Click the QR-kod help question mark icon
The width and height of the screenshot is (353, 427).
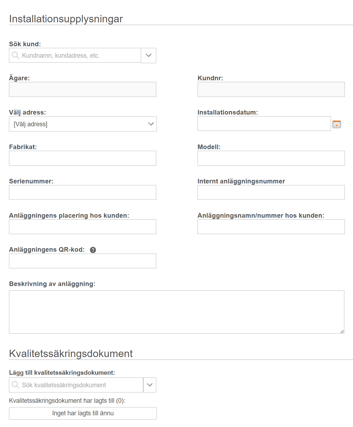pyautogui.click(x=93, y=250)
